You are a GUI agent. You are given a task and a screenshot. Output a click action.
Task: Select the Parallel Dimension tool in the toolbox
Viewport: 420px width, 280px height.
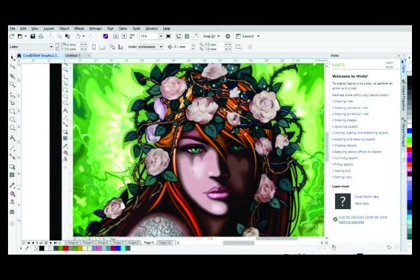12,148
